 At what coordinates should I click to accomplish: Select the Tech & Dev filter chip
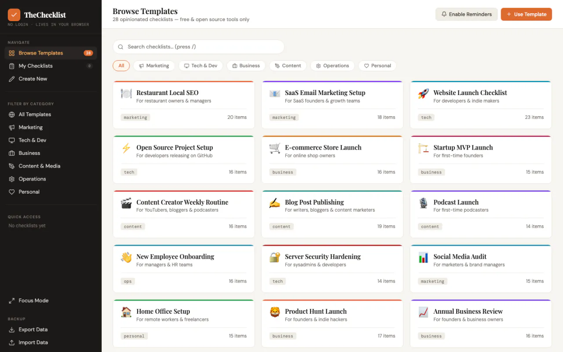tap(201, 66)
